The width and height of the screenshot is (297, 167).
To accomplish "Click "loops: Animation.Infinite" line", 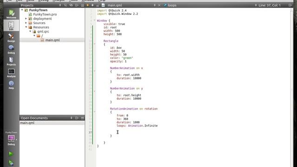I will point(137,126).
